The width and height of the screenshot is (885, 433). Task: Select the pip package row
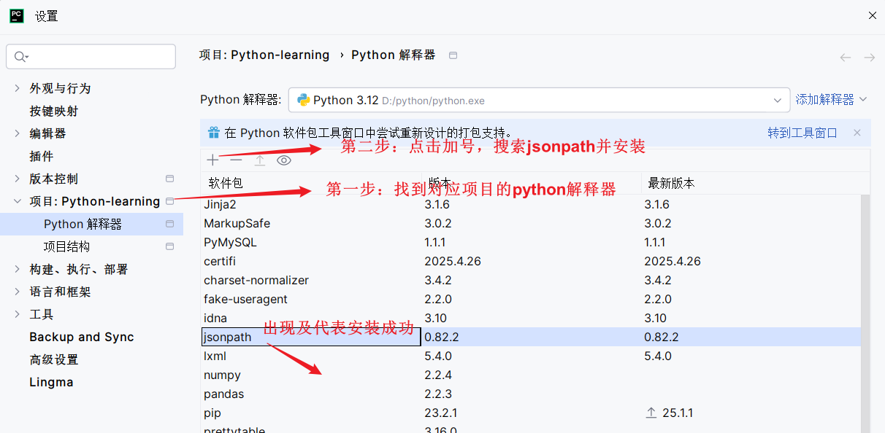click(531, 413)
